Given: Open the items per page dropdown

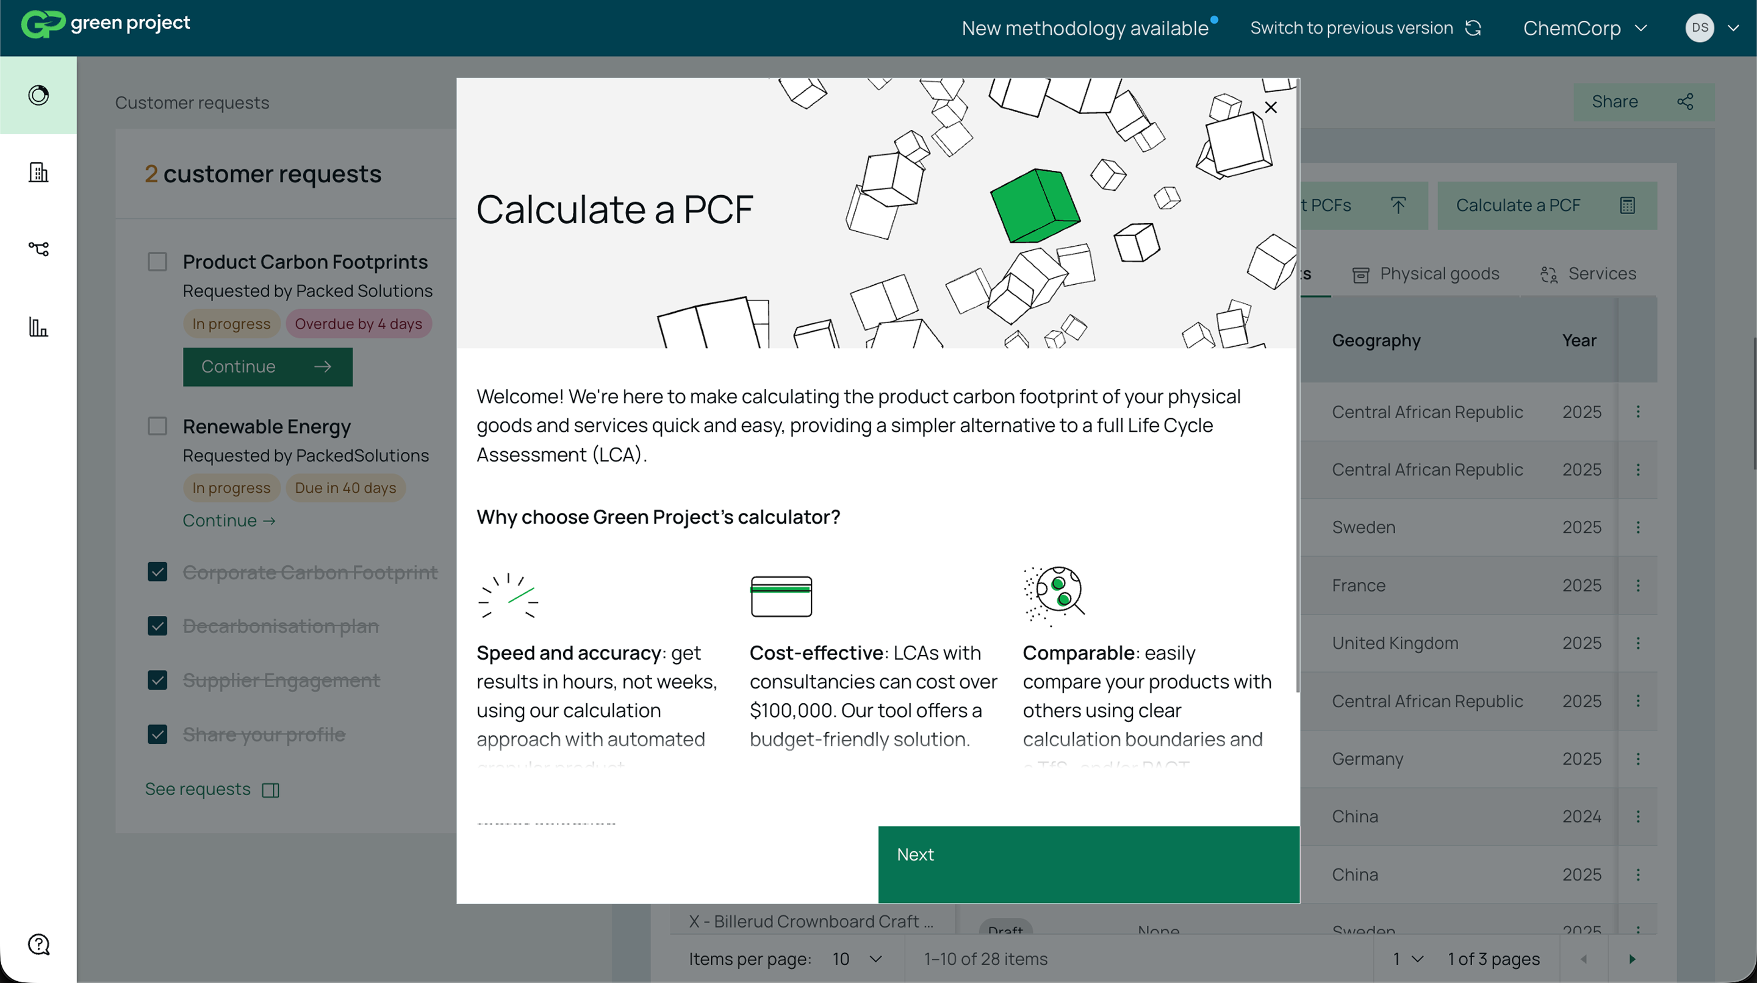Looking at the screenshot, I should (x=857, y=959).
